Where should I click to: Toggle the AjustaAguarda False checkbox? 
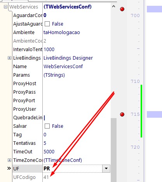point(47,24)
